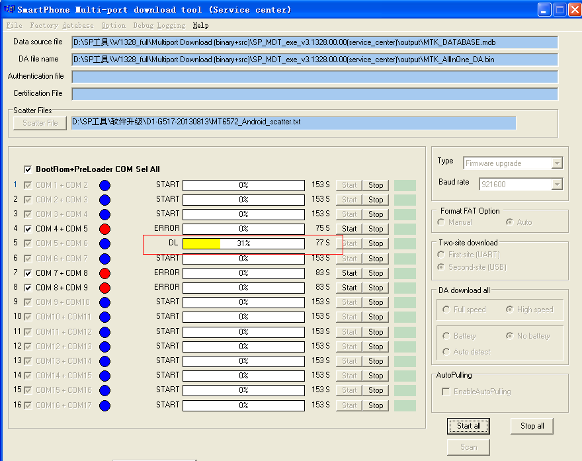Image resolution: width=582 pixels, height=461 pixels.
Task: Select the Manual Format FAT radio option
Action: (441, 222)
